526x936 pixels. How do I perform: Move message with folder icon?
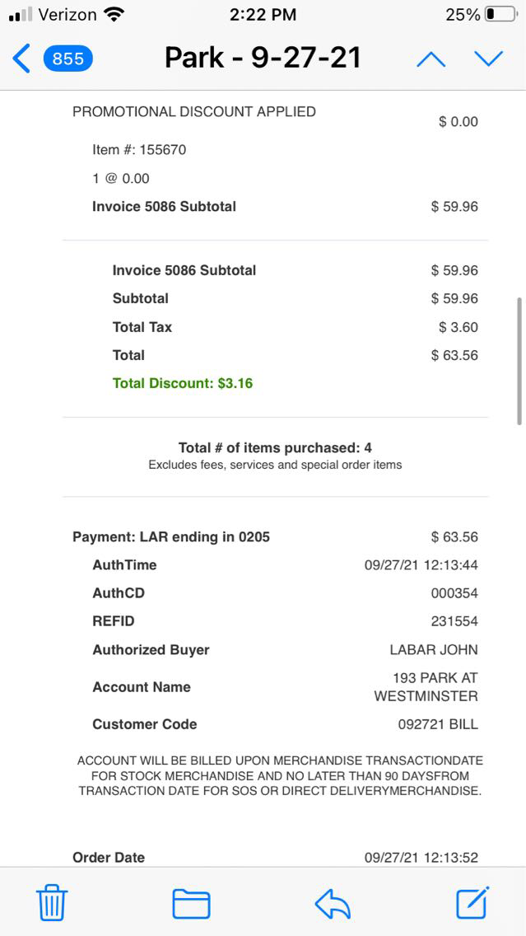click(x=191, y=904)
